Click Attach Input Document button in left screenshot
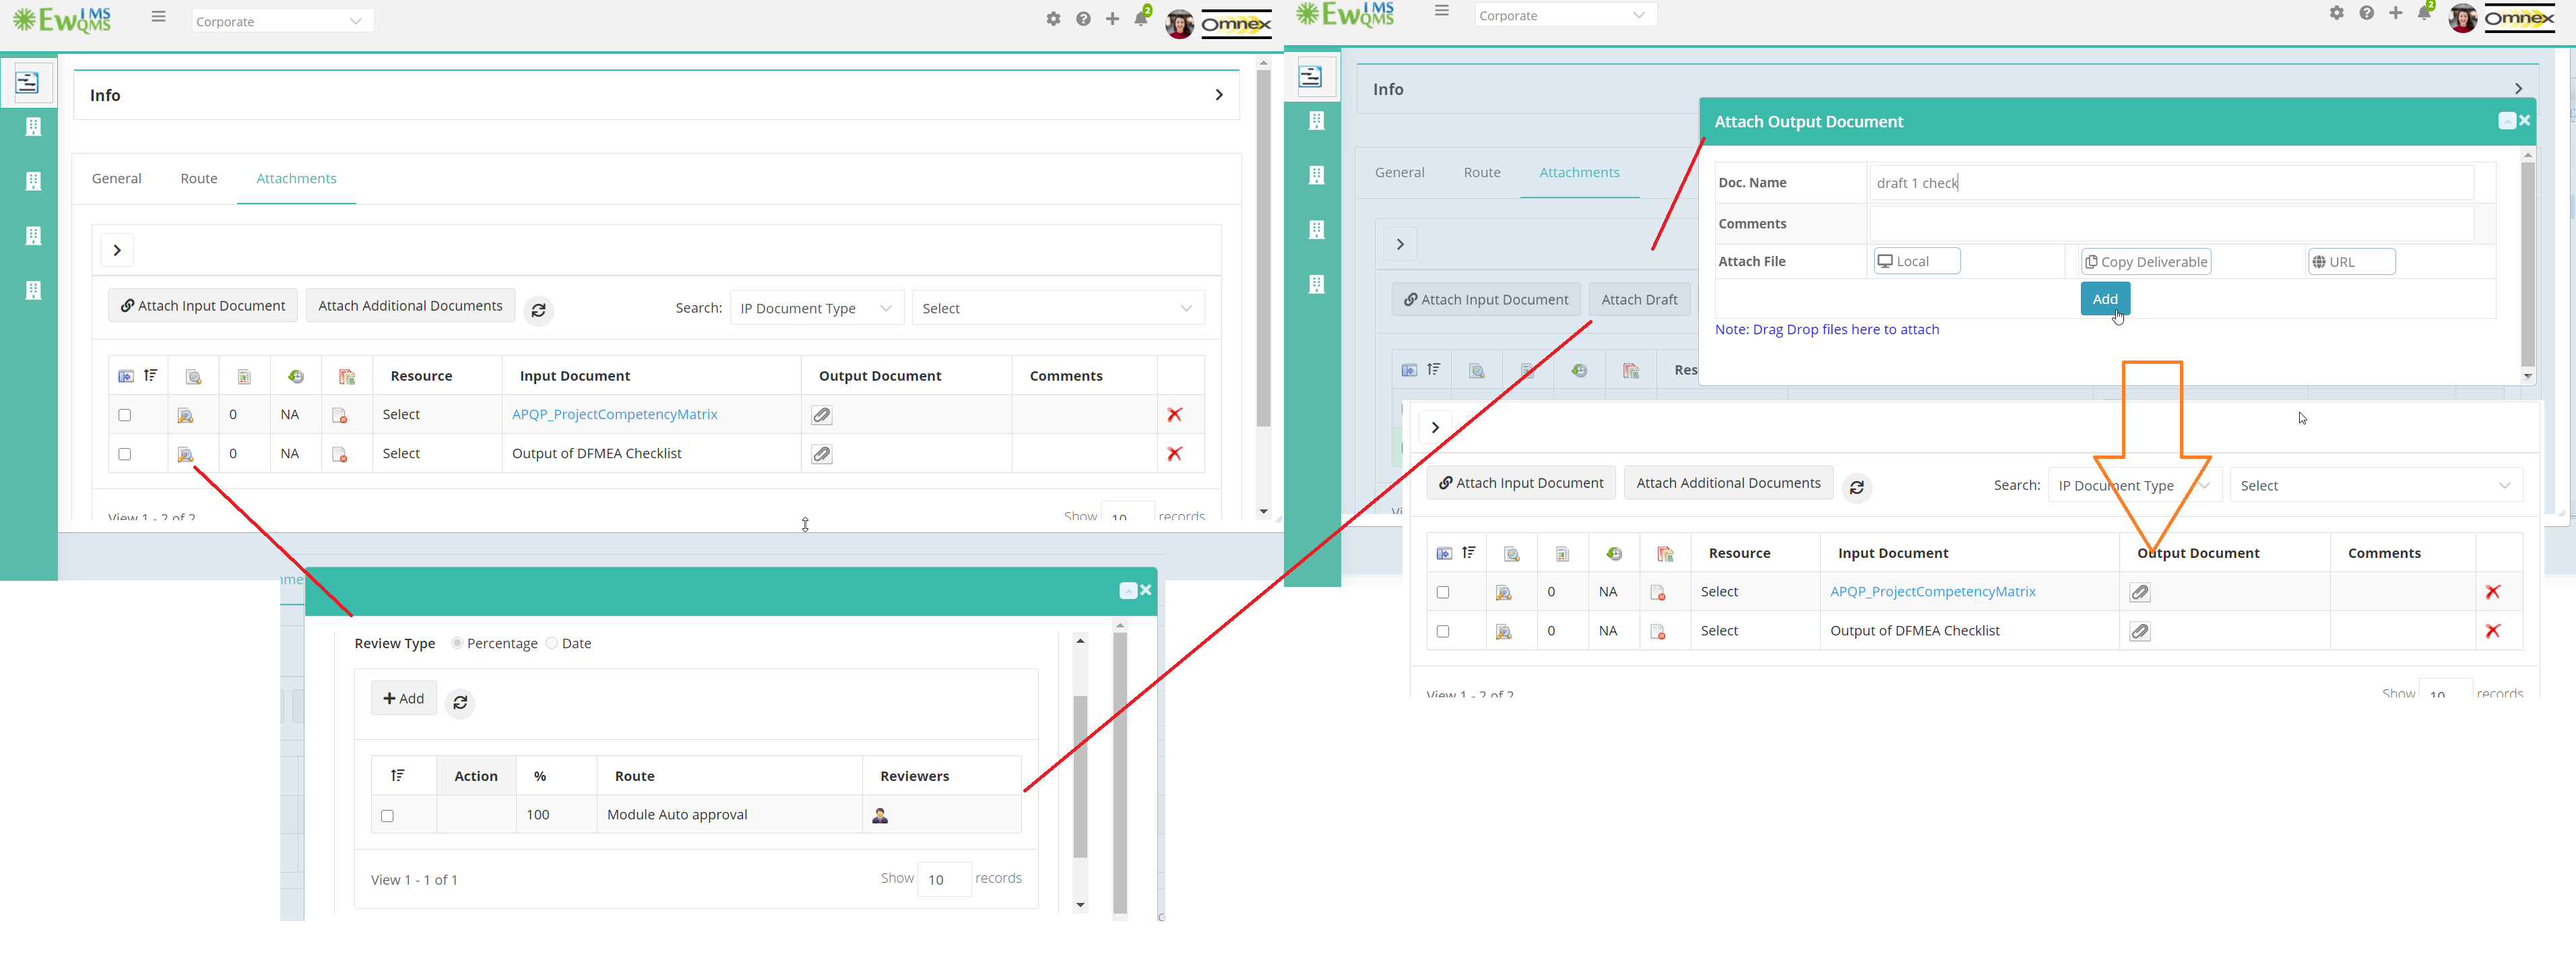The image size is (2576, 973). pos(203,305)
